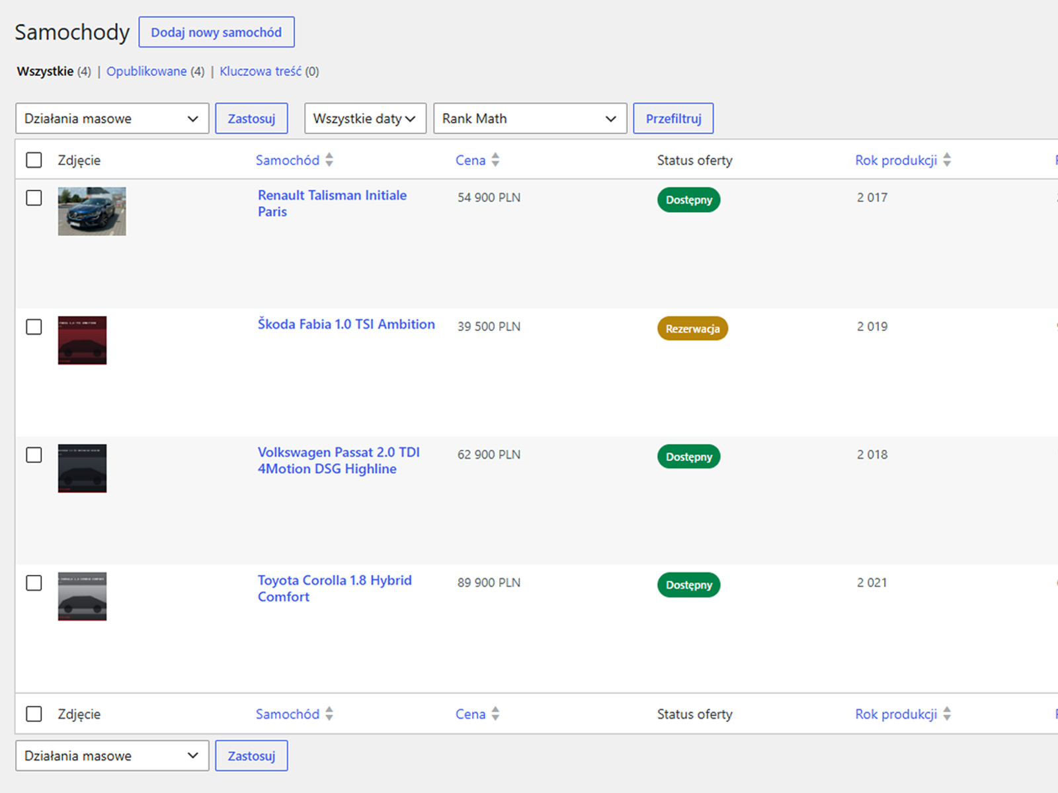Click production year 2 017
Viewport: 1058px width, 793px height.
pyautogui.click(x=872, y=198)
